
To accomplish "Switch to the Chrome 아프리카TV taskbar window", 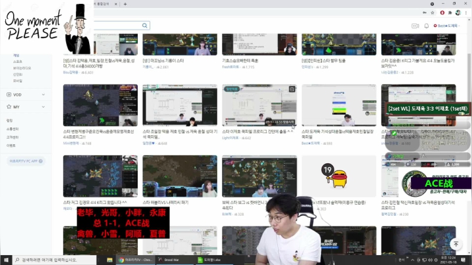I will click(x=136, y=260).
